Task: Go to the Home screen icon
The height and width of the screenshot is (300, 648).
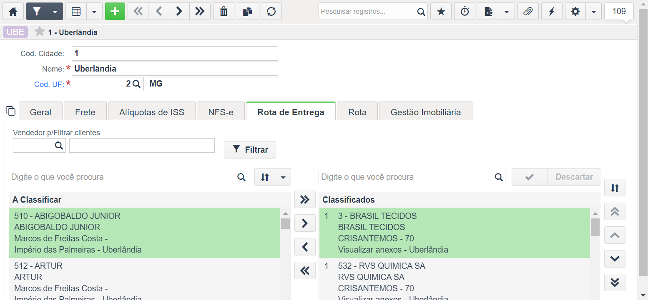Action: click(13, 12)
